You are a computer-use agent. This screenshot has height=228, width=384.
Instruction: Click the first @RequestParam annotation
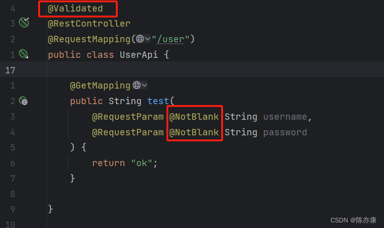tap(128, 117)
